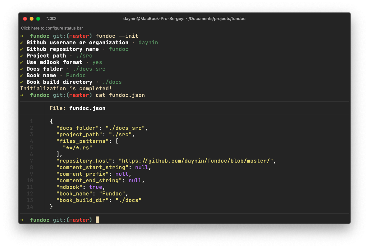
Task: Click the './src' project path answer
Action: [84, 56]
